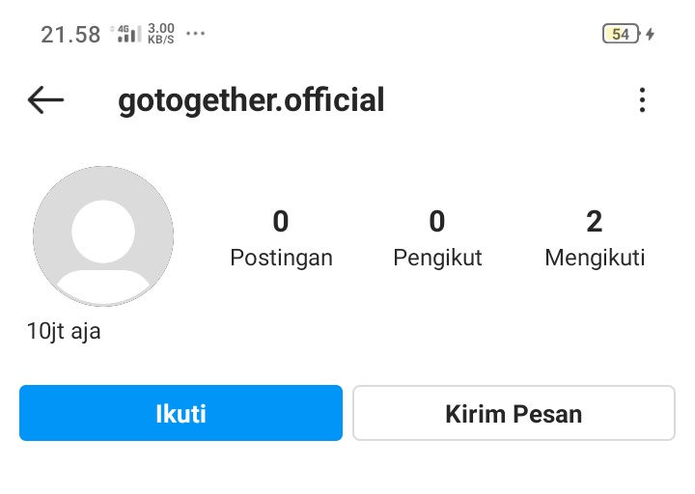Image resolution: width=695 pixels, height=494 pixels.
Task: Tap the KB/S network speed indicator
Action: [162, 35]
